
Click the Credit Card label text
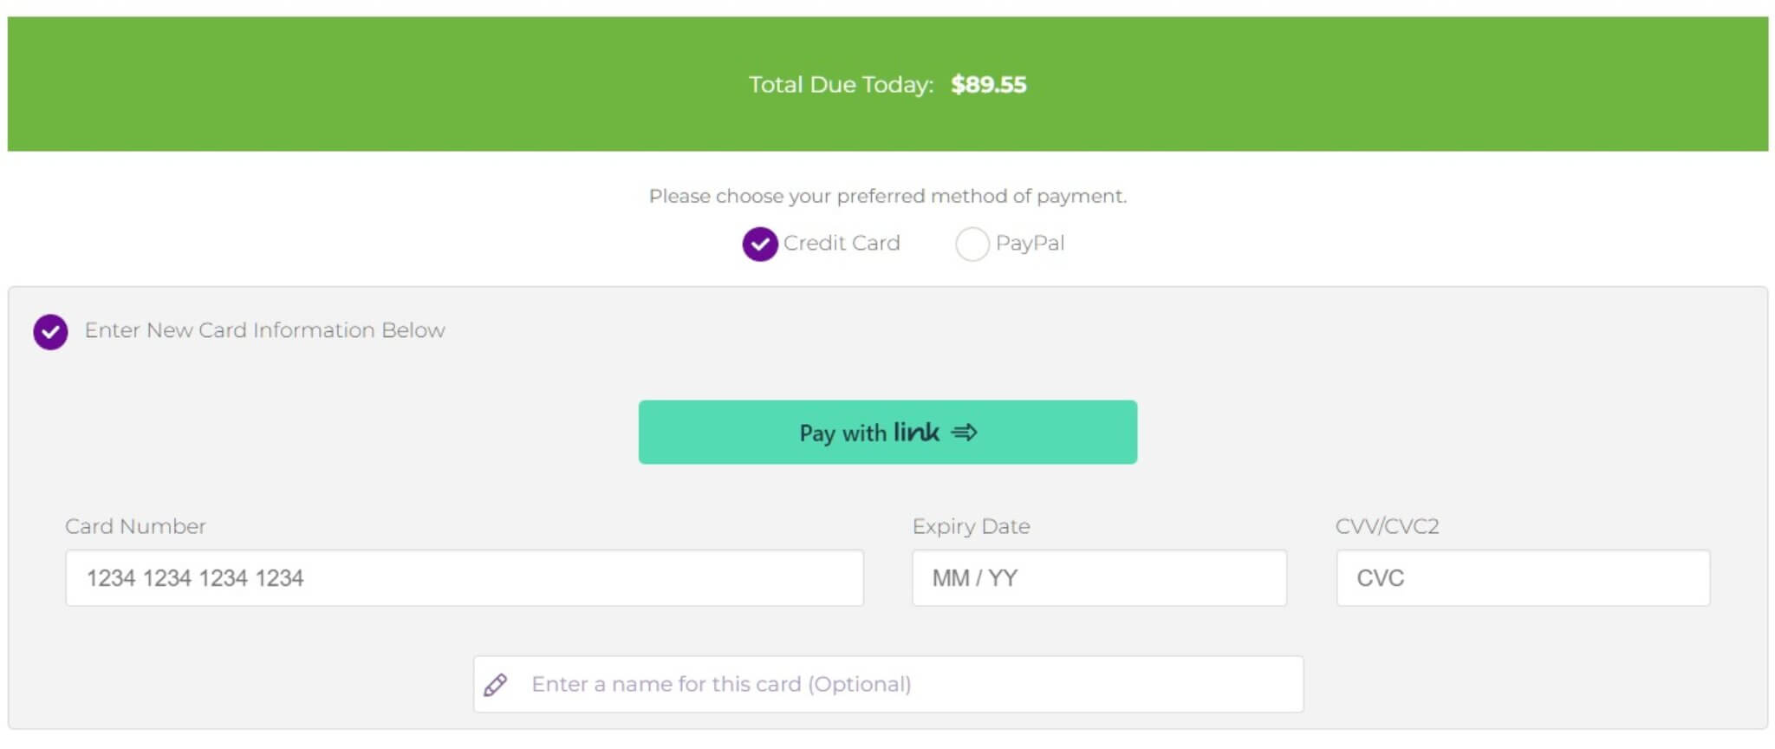pos(842,243)
